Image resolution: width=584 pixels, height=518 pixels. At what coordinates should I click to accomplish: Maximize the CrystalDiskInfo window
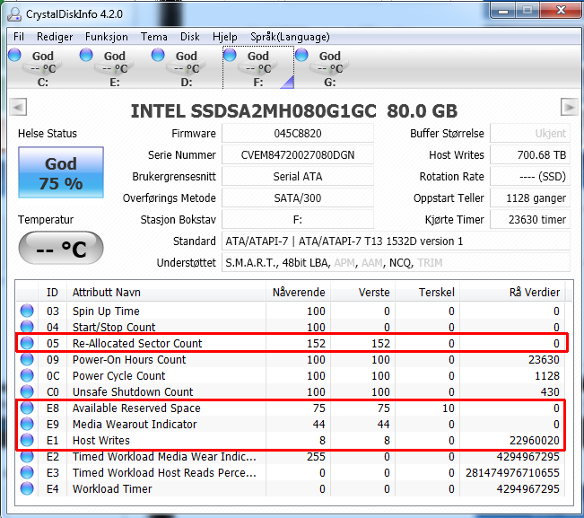tap(527, 11)
